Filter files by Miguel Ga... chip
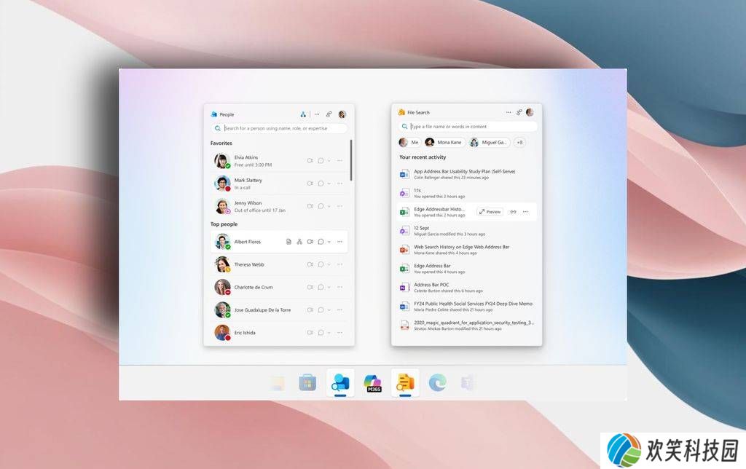The image size is (746, 469). click(490, 142)
